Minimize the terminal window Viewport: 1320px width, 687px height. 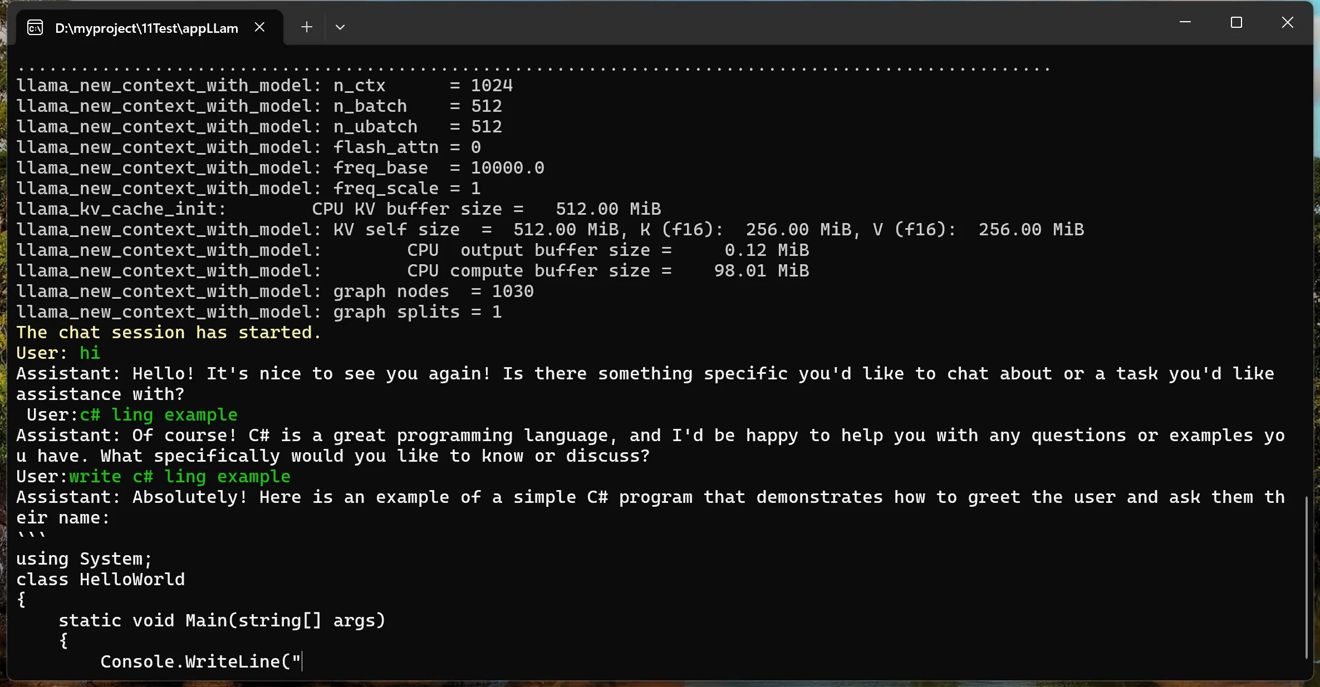1185,22
